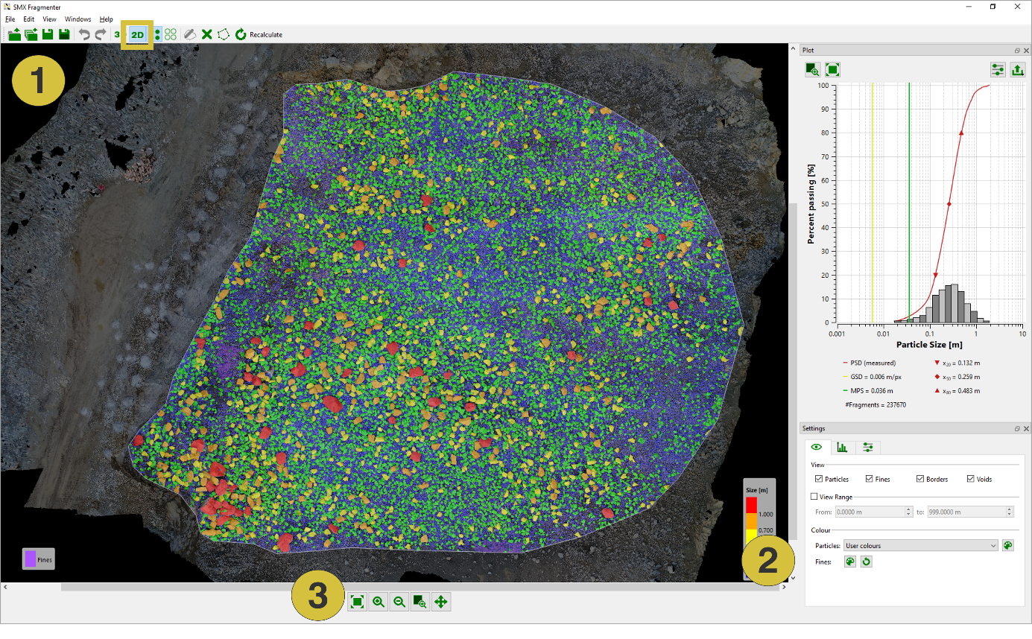The height and width of the screenshot is (639, 1032).
Task: Switch to the eye (view) settings tab
Action: coord(817,447)
